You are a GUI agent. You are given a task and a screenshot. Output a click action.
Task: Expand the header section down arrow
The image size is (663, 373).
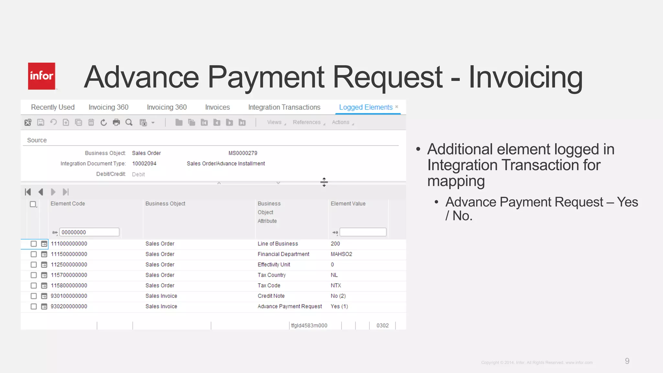pyautogui.click(x=278, y=183)
